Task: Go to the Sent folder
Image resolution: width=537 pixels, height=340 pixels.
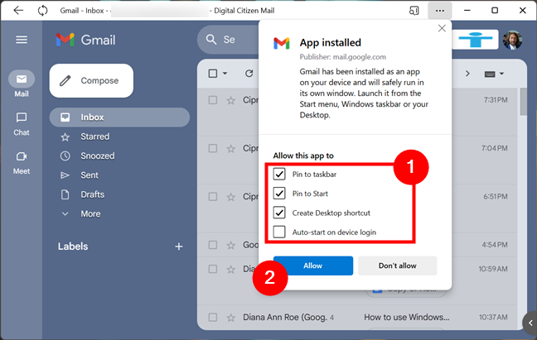Action: coord(89,175)
